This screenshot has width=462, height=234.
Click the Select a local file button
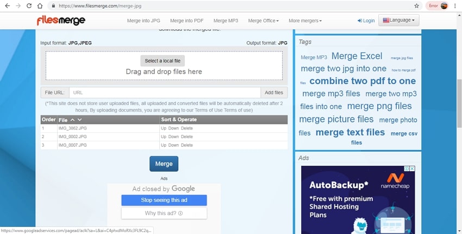pos(163,61)
